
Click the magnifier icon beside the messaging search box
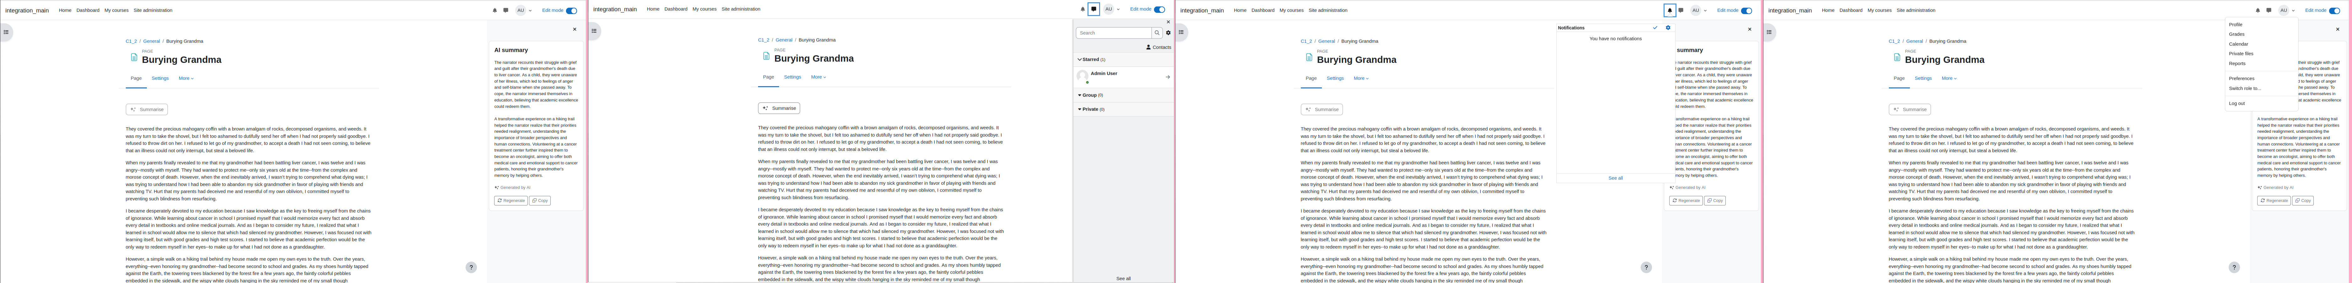click(1157, 33)
